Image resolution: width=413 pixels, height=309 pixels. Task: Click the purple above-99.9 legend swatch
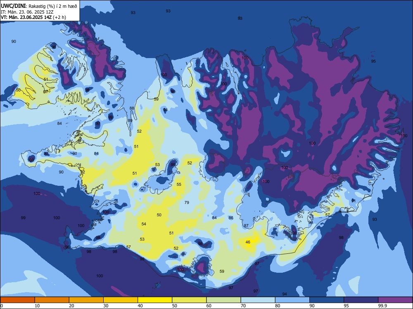click(x=395, y=300)
